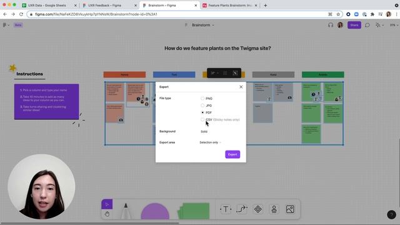
Task: Open a new browser tab
Action: (265, 5)
